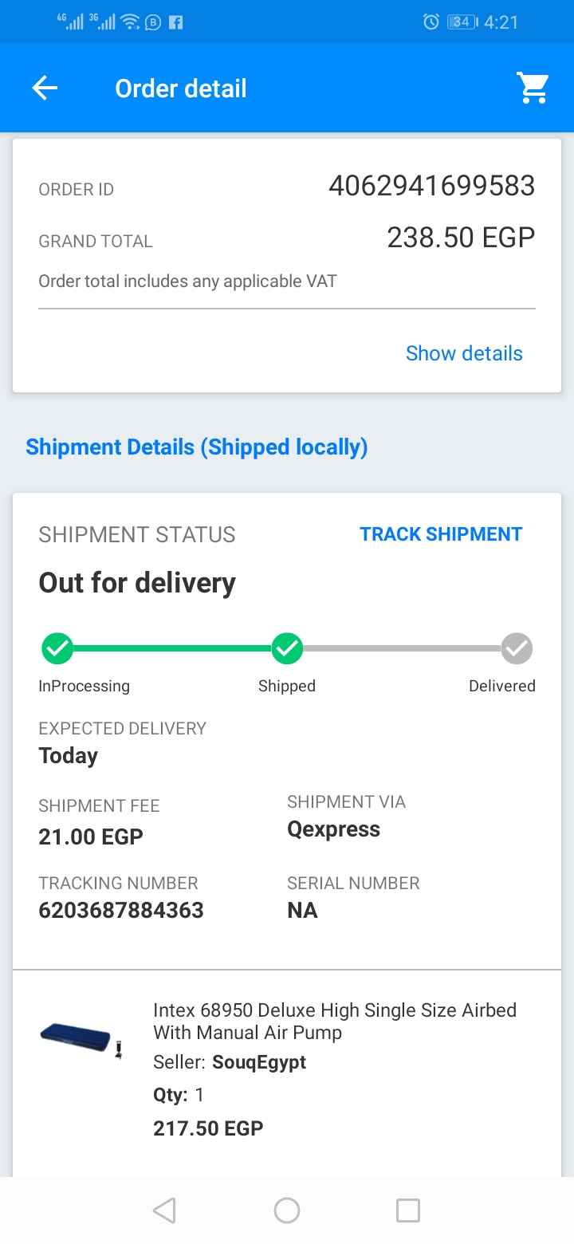The height and width of the screenshot is (1244, 574).
Task: Tap the Android back navigation triangle
Action: 164,1211
